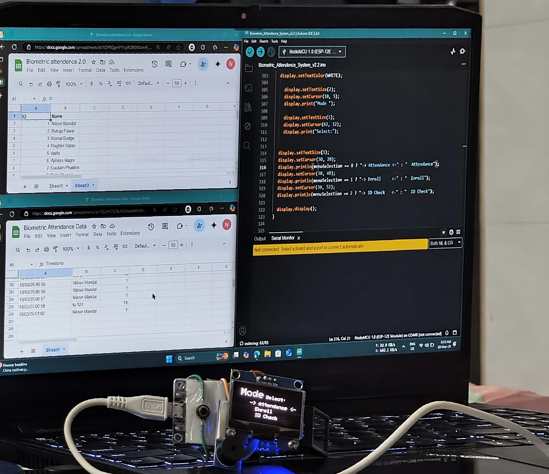Click the Arduino Upload arrow button
The image size is (549, 474).
pyautogui.click(x=260, y=52)
